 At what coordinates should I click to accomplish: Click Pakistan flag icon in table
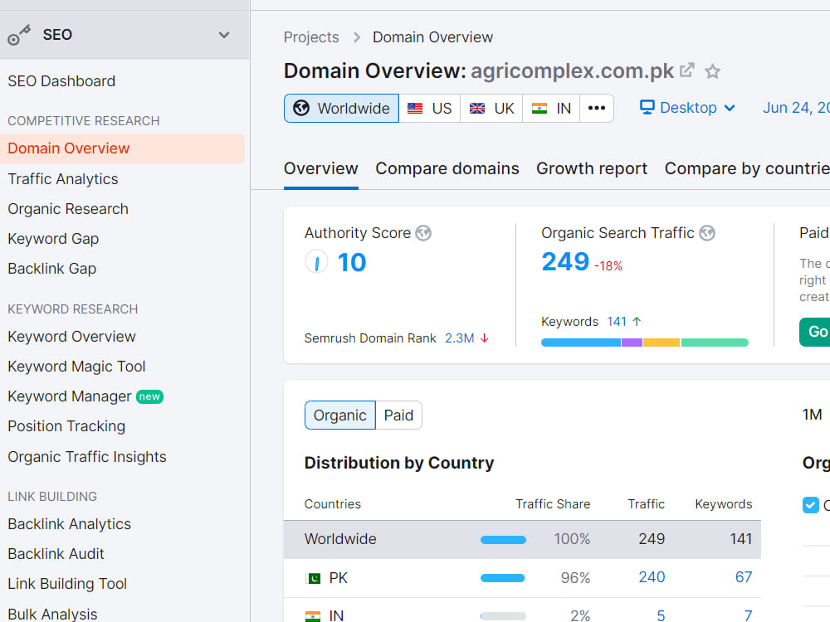pyautogui.click(x=313, y=578)
